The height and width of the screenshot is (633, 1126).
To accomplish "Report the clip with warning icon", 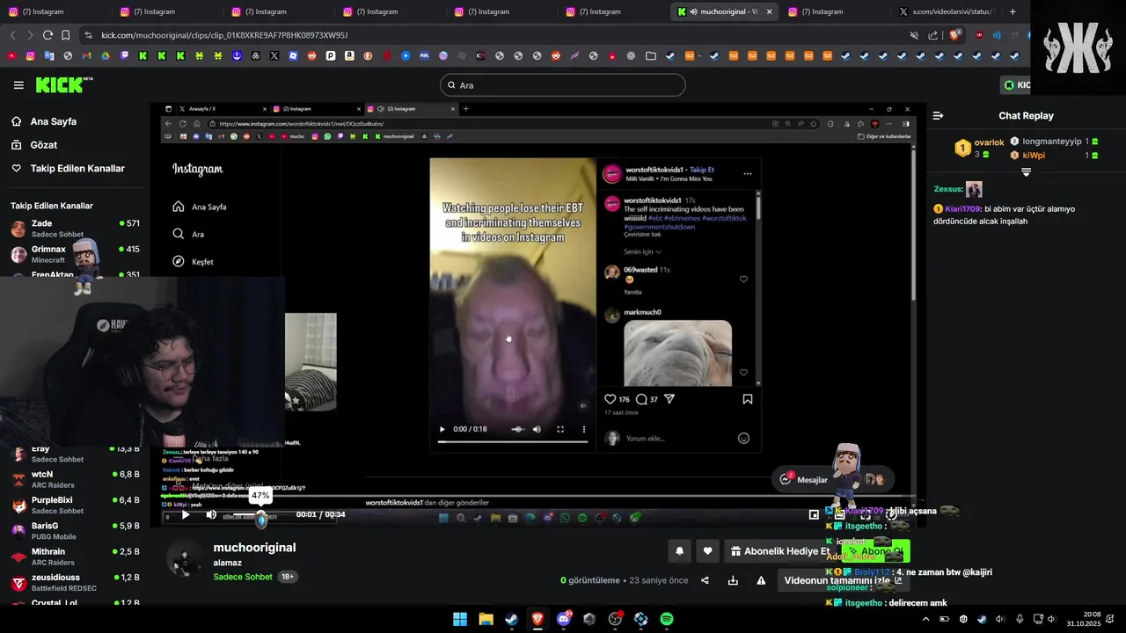I will tap(761, 580).
